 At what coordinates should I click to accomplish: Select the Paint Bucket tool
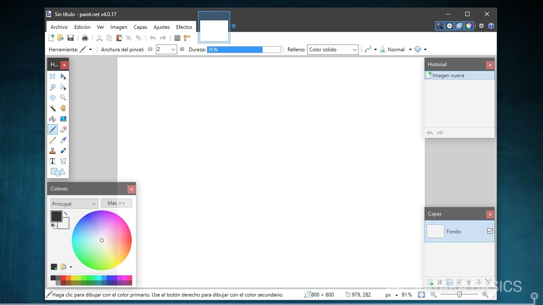[x=53, y=119]
